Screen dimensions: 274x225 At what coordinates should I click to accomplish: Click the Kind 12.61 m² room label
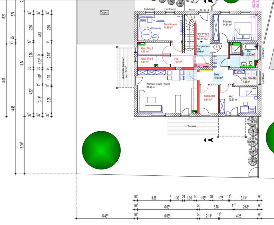coord(233,98)
